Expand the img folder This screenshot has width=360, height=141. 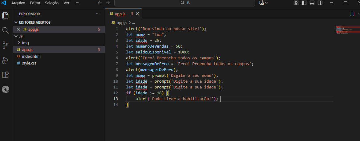click(x=25, y=43)
